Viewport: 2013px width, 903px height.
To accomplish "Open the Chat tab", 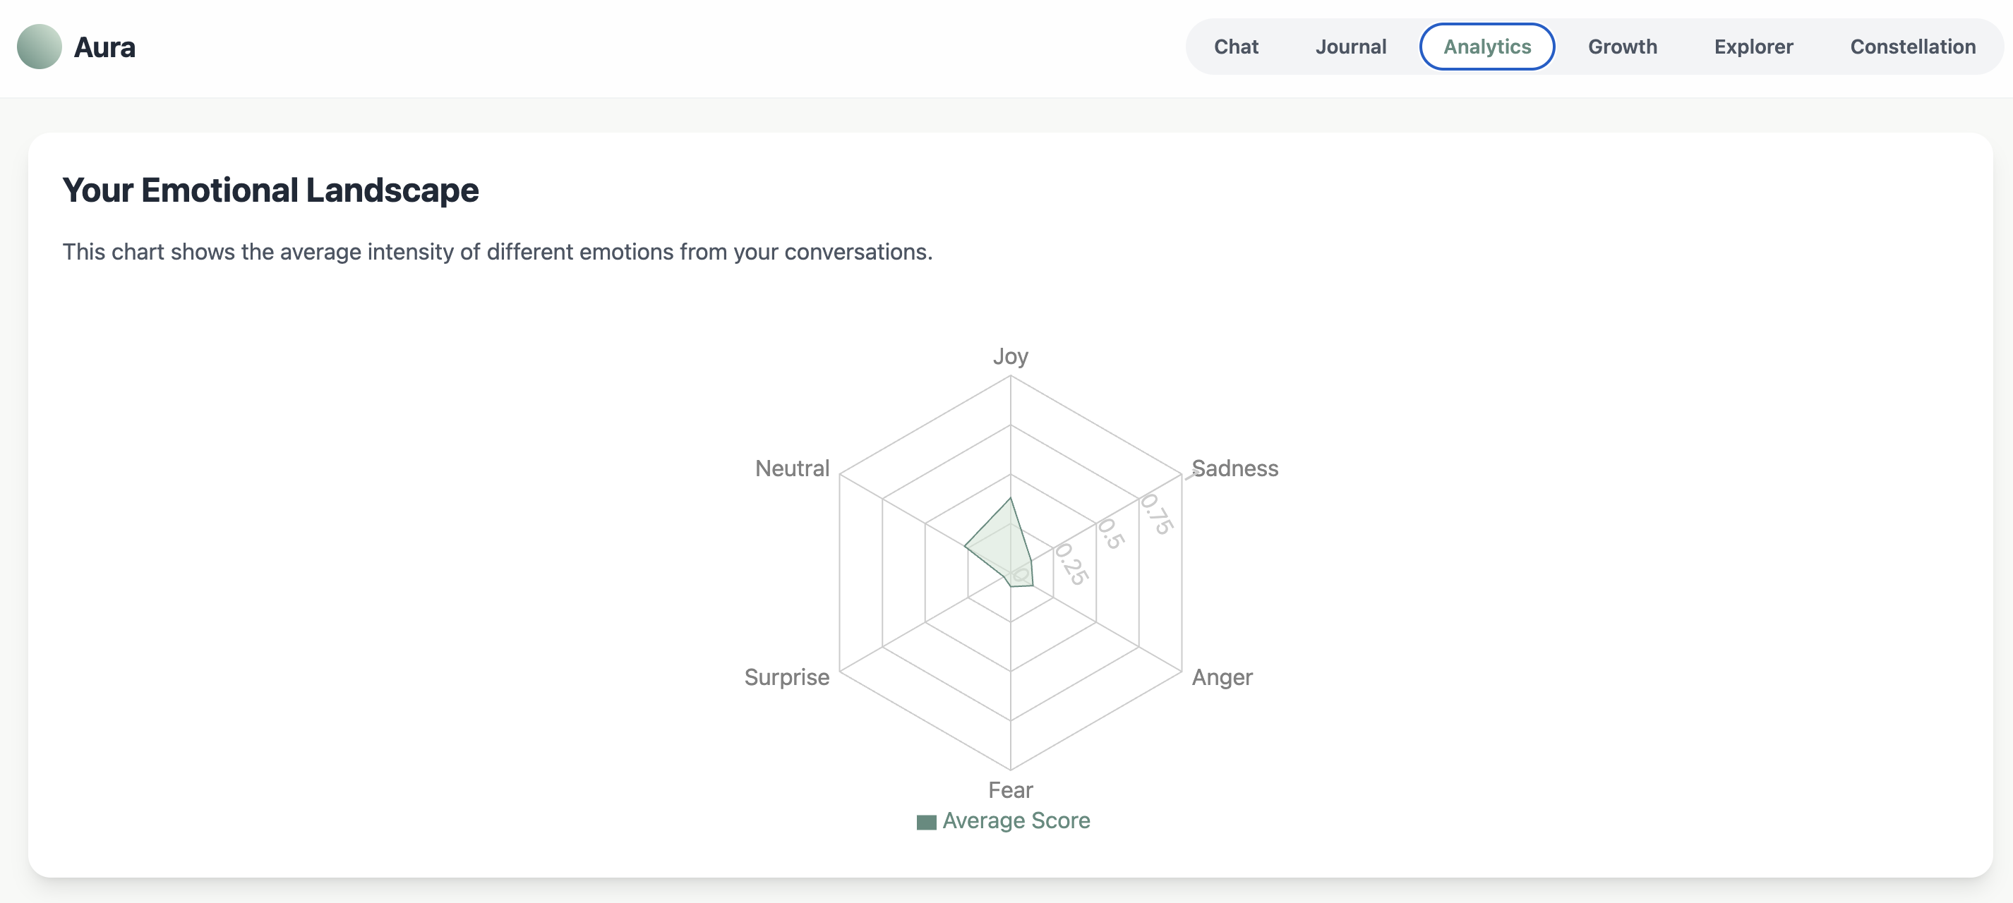I will 1235,47.
